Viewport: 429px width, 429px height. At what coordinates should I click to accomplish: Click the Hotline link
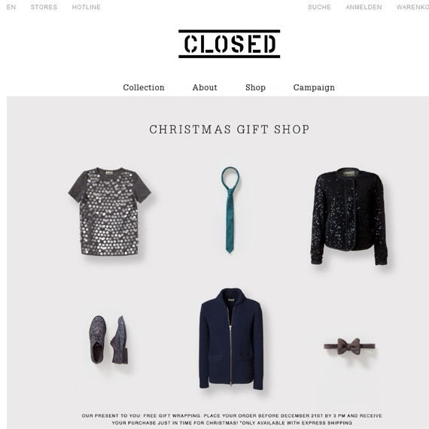pyautogui.click(x=87, y=7)
